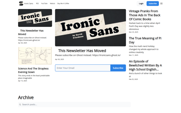Focus the Enter Your Email field
Image resolution: width=181 pixels, height=113 pixels.
(x=83, y=68)
